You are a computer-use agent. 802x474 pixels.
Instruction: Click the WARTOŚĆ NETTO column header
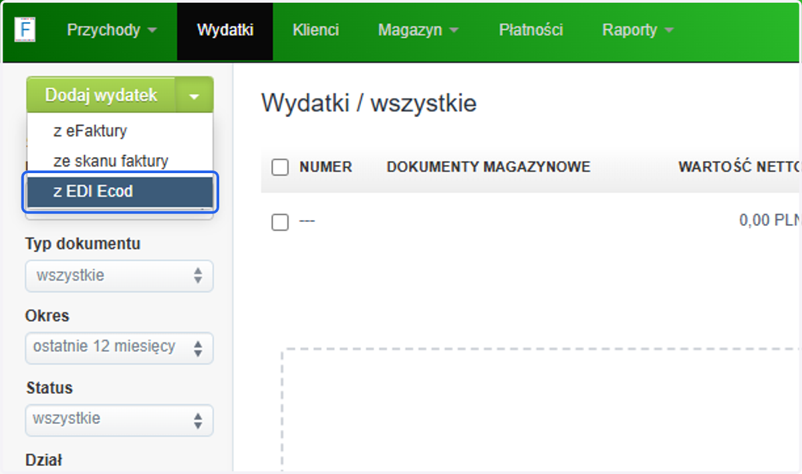pos(739,167)
